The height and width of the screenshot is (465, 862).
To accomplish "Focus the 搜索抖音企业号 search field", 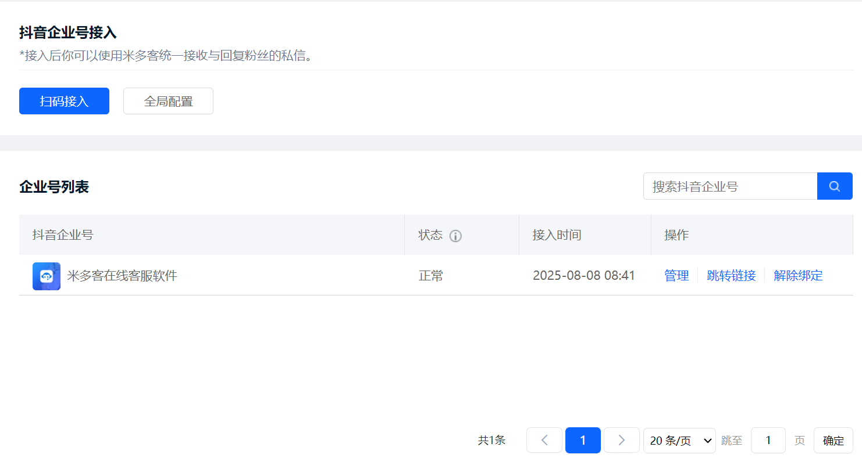I will [730, 186].
